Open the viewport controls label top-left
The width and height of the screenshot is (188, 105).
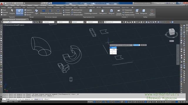14,25
